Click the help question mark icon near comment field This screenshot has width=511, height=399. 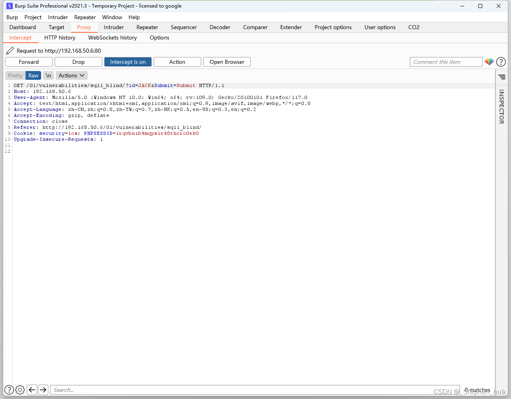(501, 62)
